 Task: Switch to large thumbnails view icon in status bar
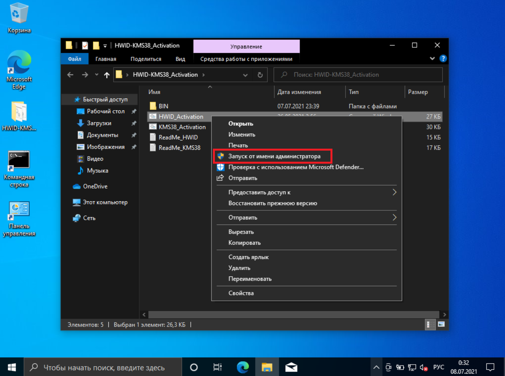coord(441,324)
